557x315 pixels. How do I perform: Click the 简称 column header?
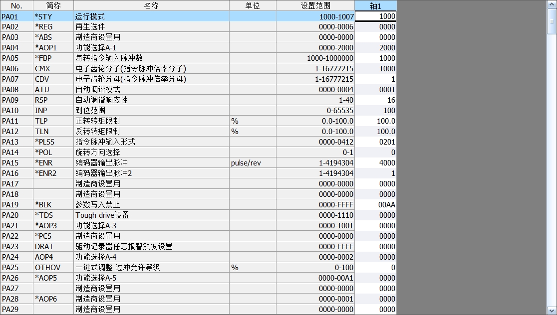53,5
